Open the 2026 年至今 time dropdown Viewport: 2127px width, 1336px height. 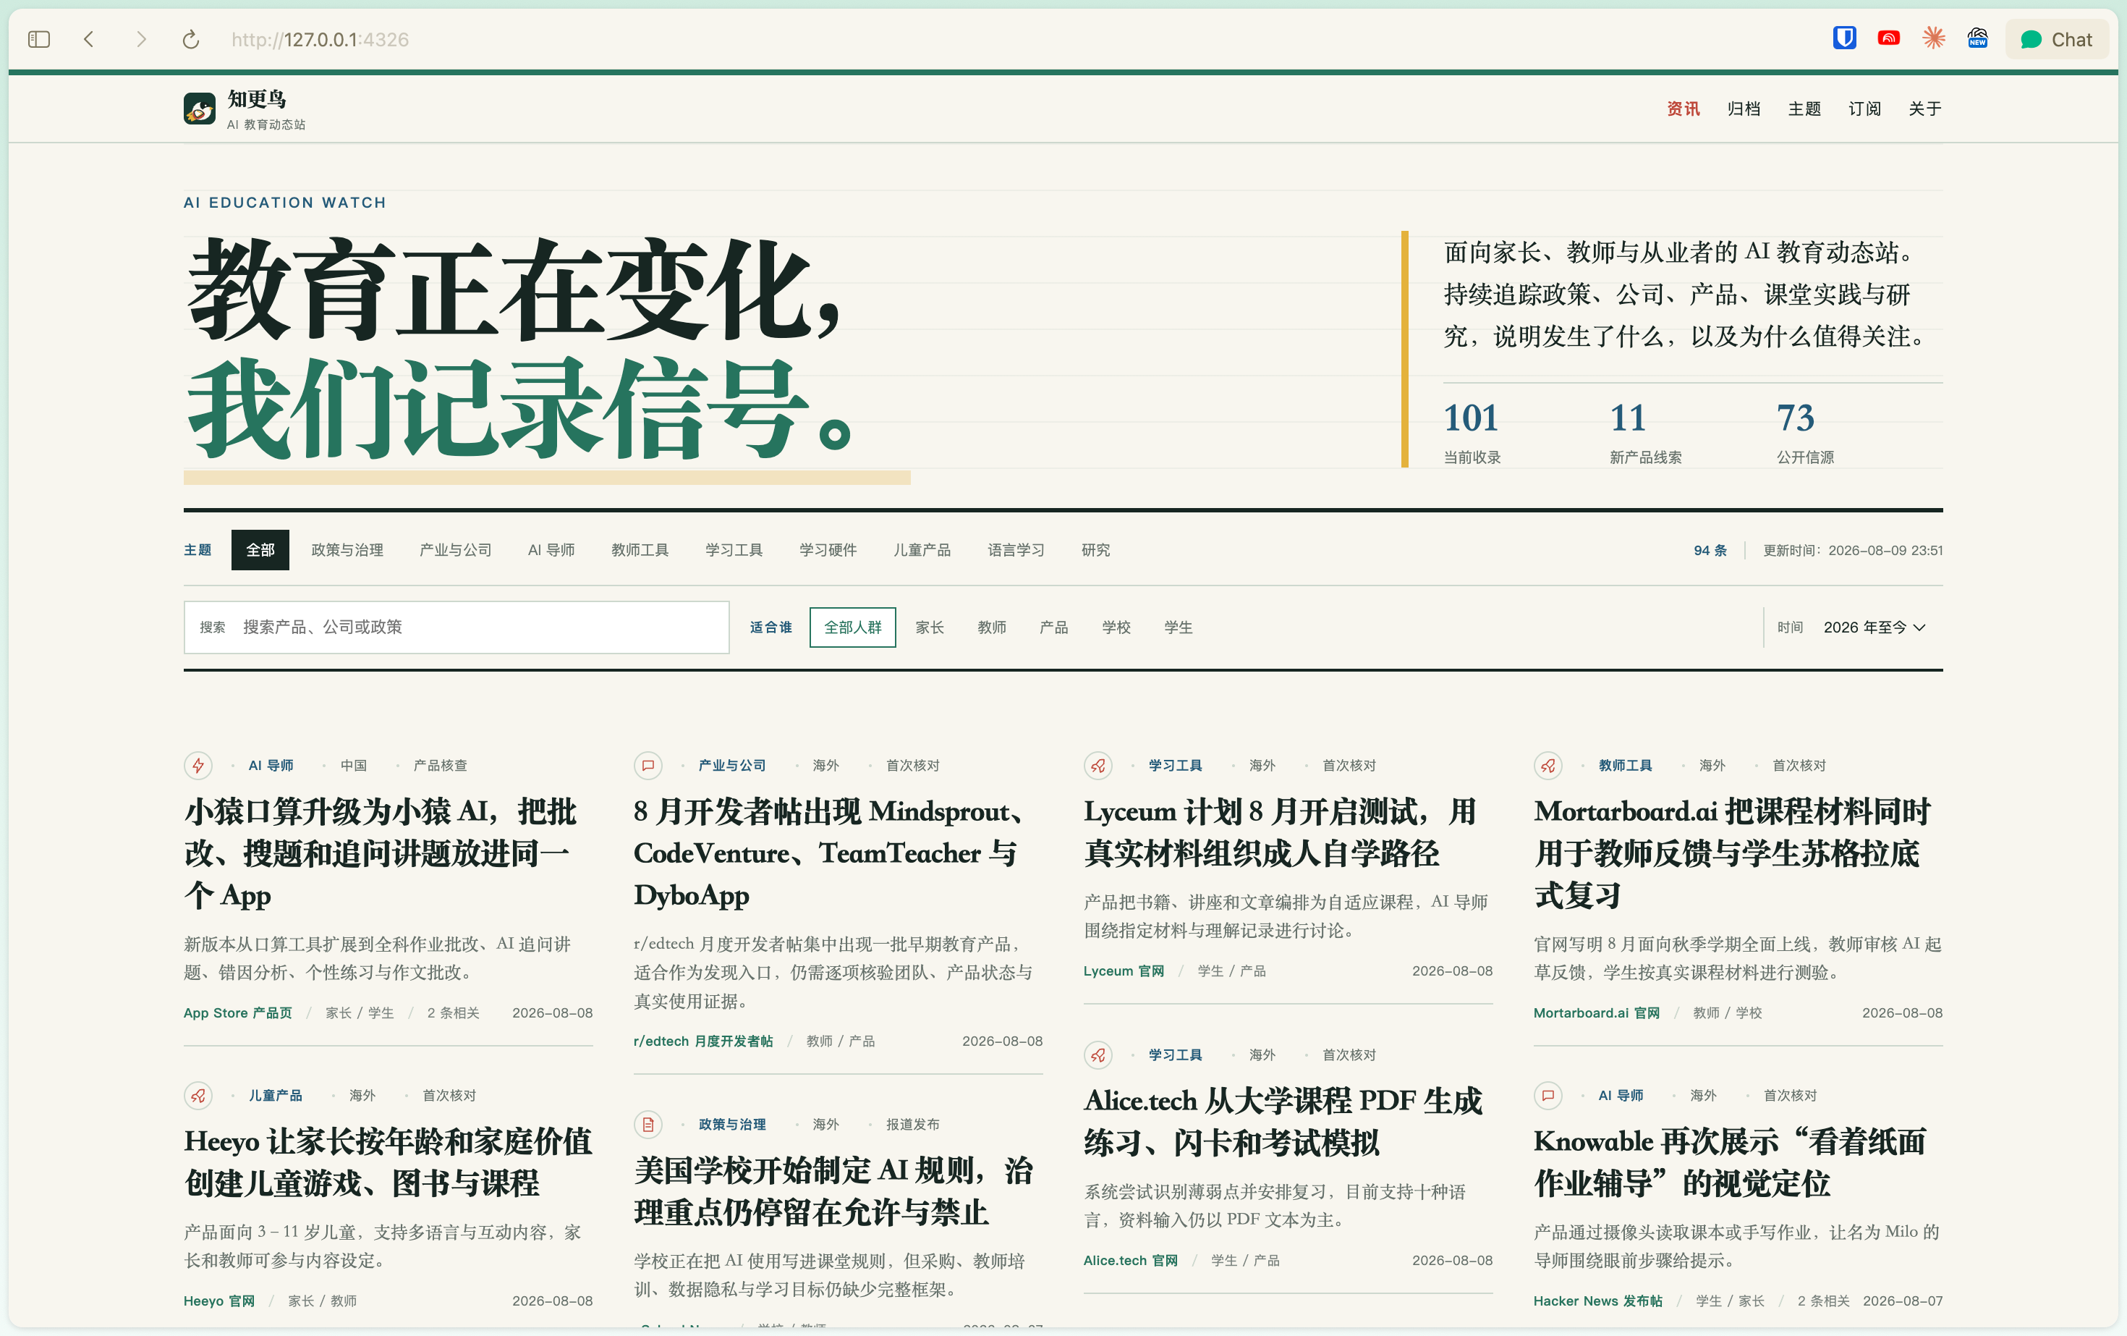pos(1874,627)
